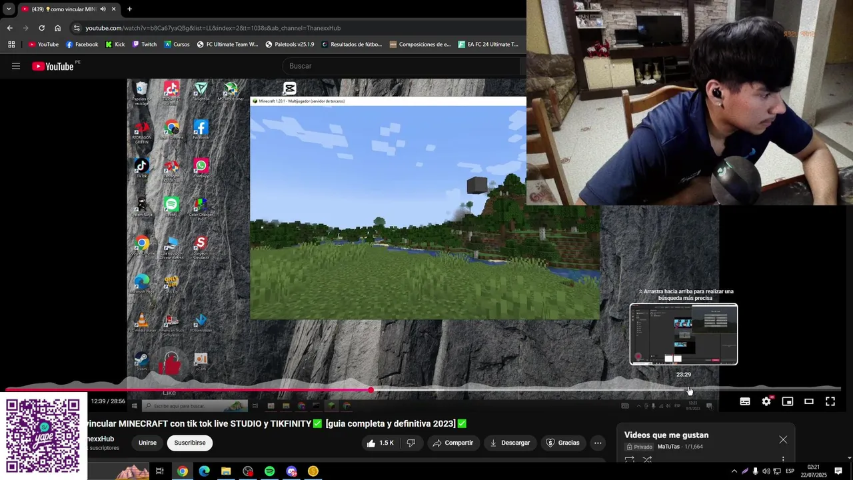The image size is (853, 480).
Task: Open Google Chrome from the taskbar
Action: (182, 471)
